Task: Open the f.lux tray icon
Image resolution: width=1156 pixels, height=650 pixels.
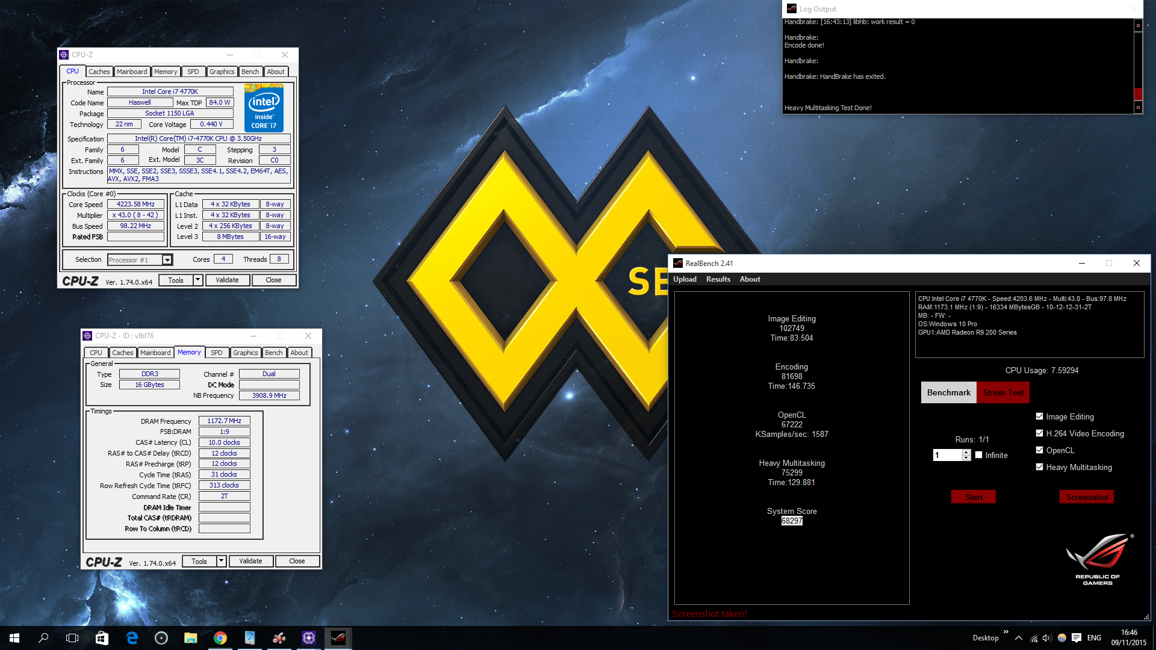Action: click(1062, 639)
